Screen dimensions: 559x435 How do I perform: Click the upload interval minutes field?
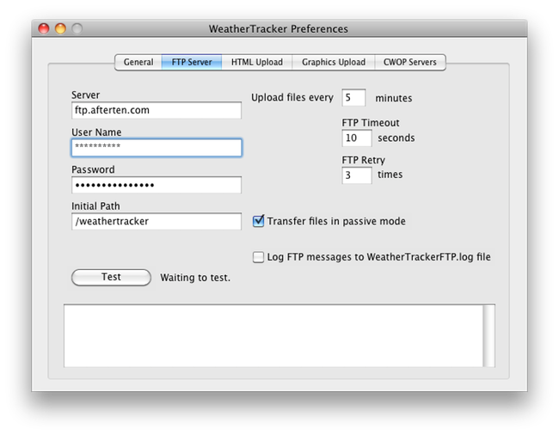click(353, 98)
